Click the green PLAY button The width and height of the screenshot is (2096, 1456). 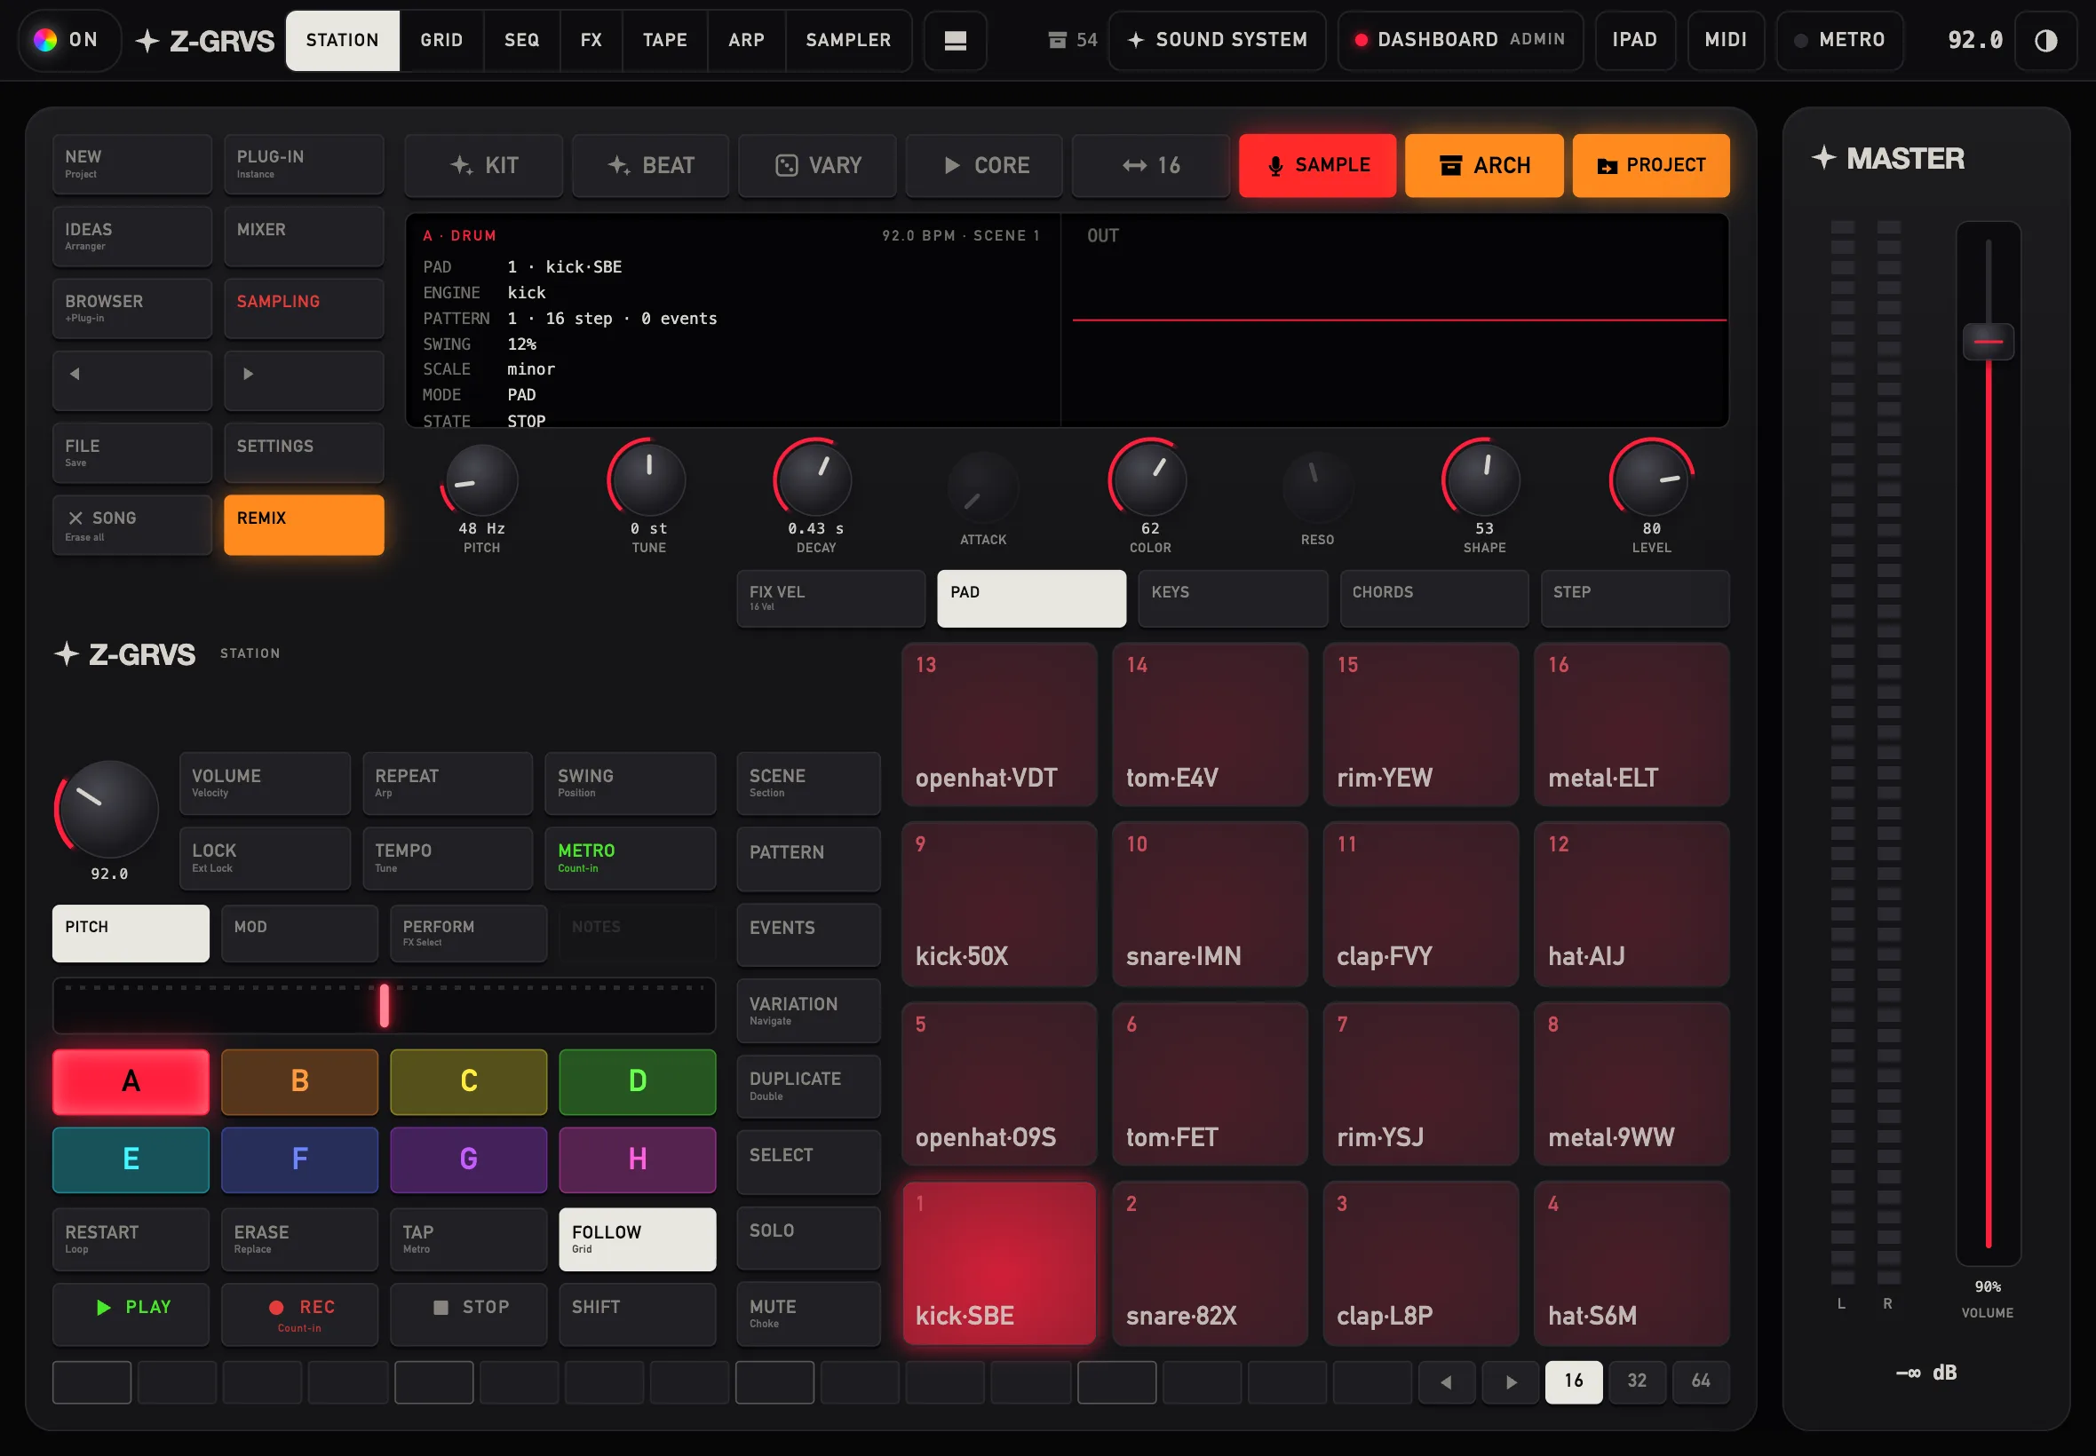[x=131, y=1315]
